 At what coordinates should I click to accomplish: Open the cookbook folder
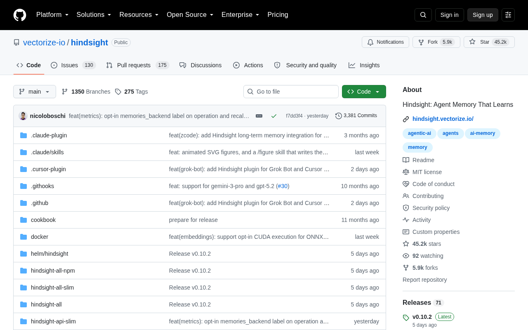pyautogui.click(x=43, y=220)
